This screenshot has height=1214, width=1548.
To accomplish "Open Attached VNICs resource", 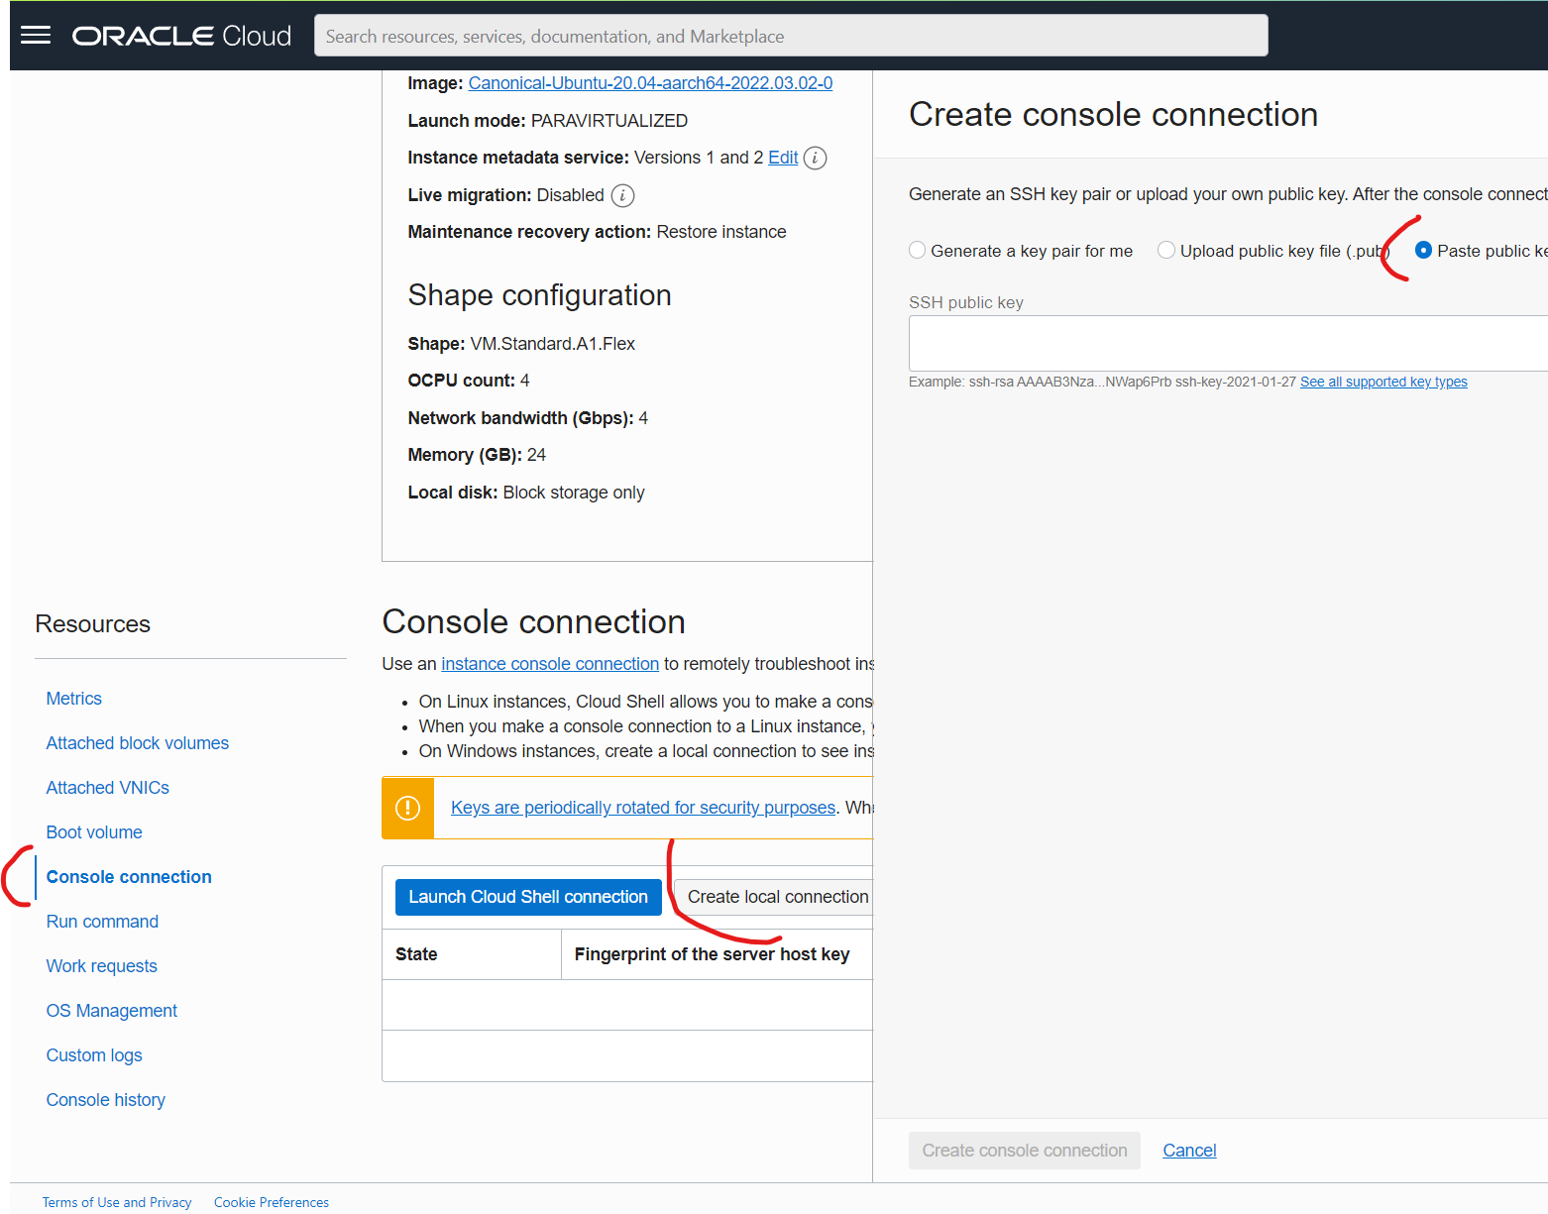I will point(108,788).
